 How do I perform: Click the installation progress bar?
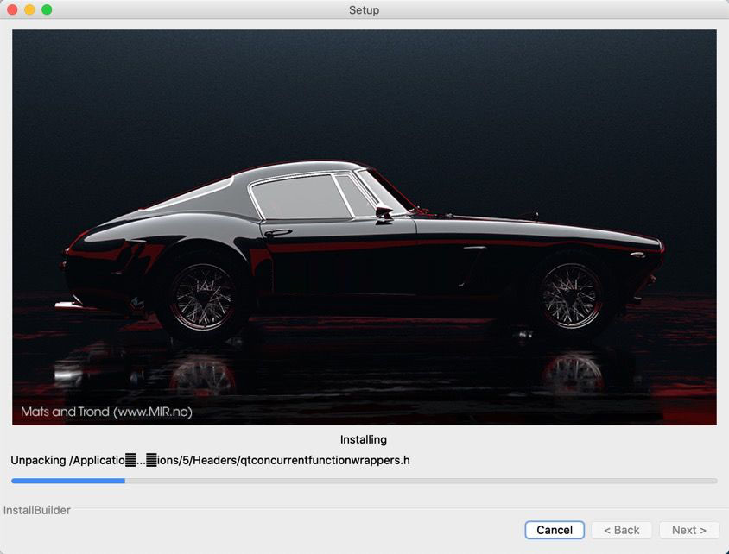point(364,481)
